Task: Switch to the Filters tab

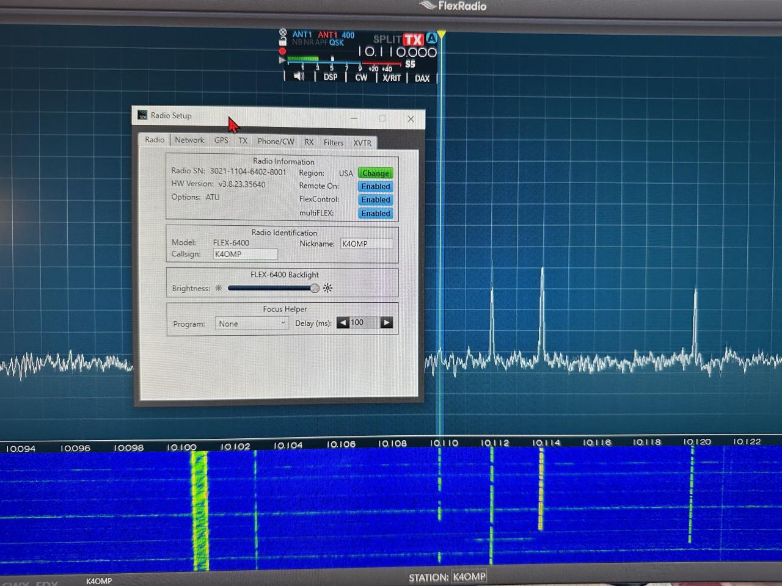Action: (x=334, y=143)
